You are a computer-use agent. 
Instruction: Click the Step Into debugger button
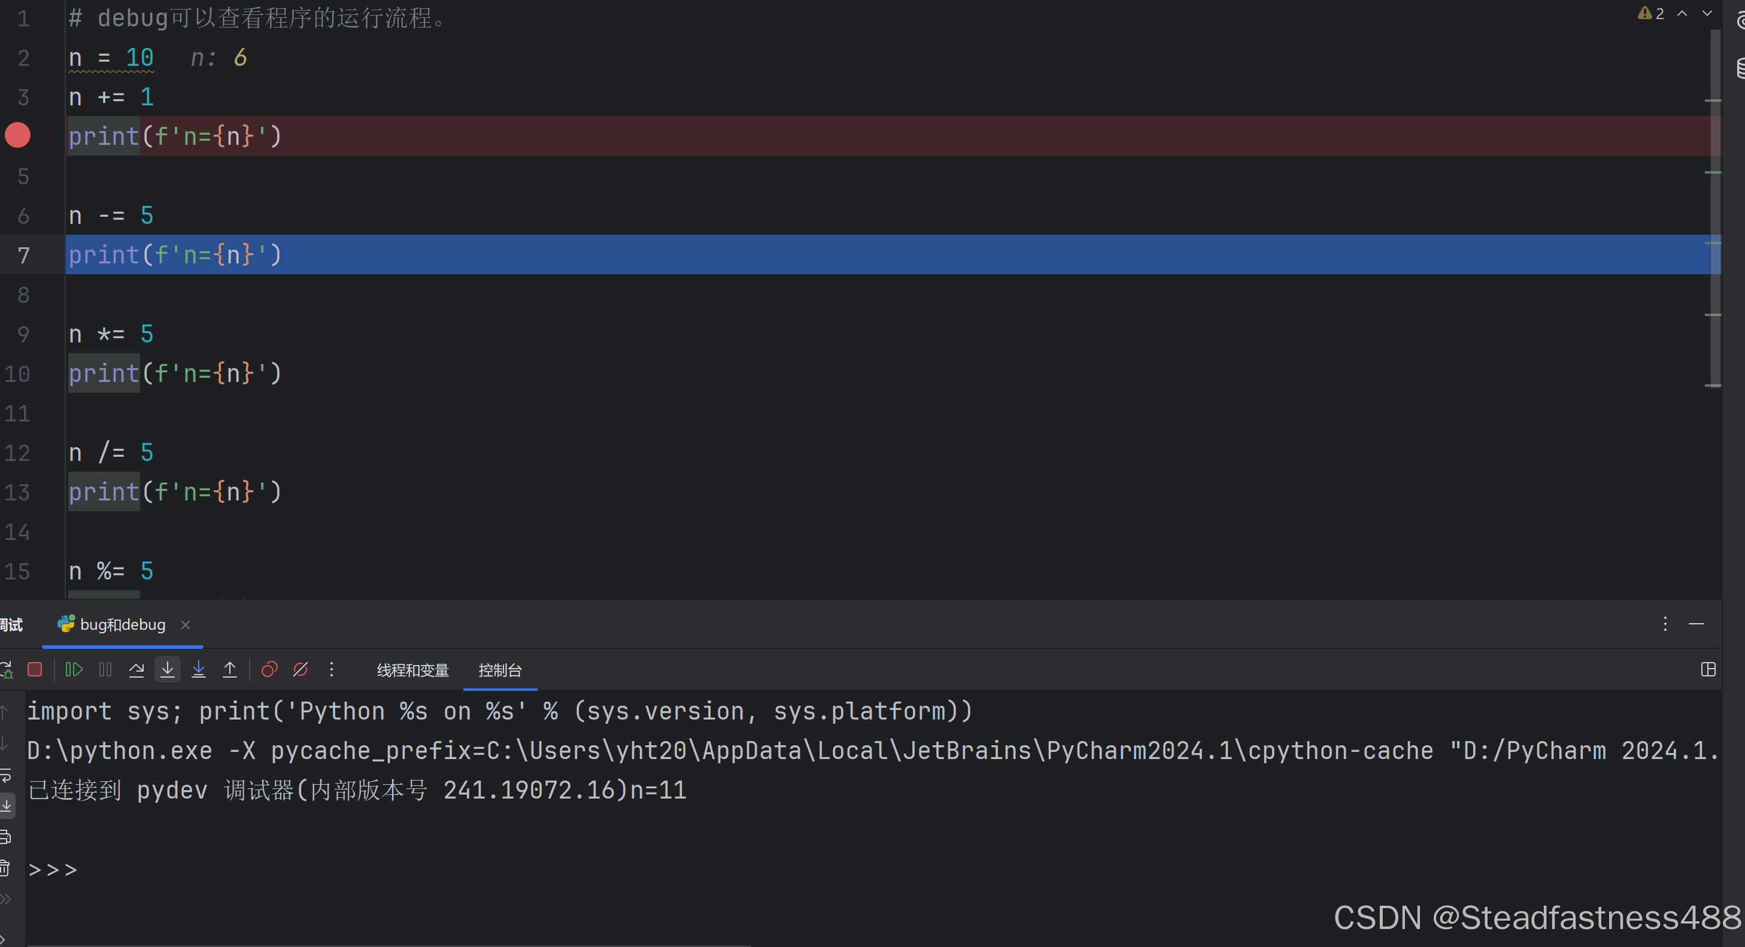click(x=168, y=670)
